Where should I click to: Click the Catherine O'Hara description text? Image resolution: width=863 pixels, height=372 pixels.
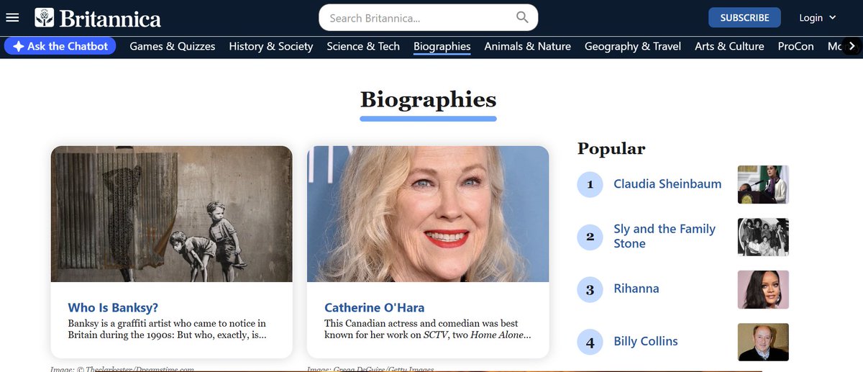[428, 329]
